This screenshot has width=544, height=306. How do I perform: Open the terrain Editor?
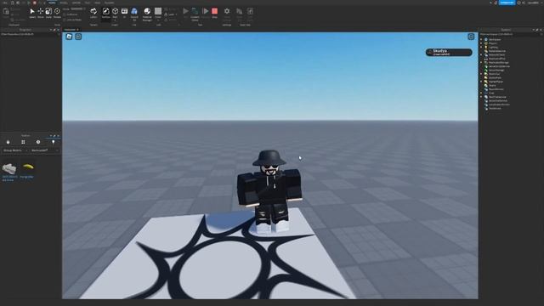click(93, 13)
